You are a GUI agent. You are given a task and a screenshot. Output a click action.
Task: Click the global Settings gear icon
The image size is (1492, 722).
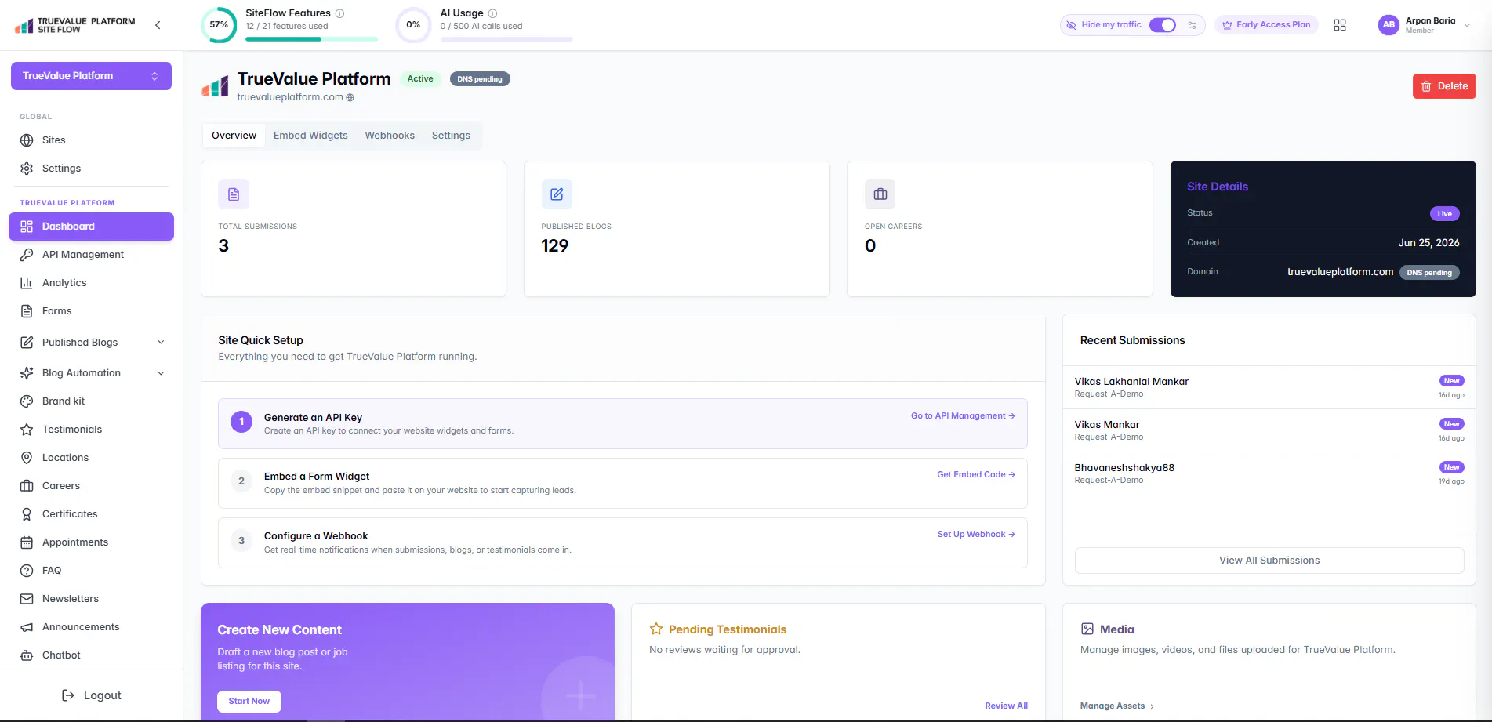coord(27,169)
